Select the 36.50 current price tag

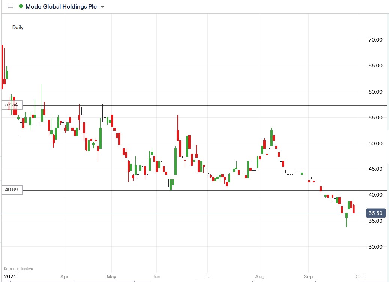pyautogui.click(x=375, y=213)
